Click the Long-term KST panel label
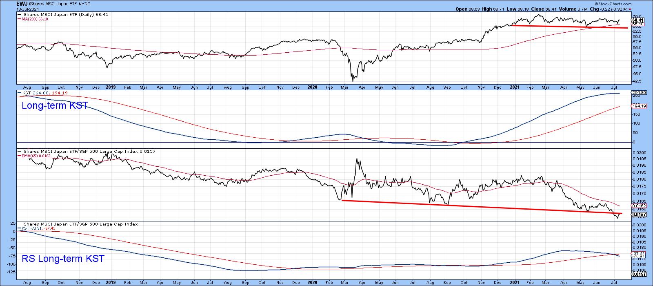The image size is (653, 286). pos(54,106)
